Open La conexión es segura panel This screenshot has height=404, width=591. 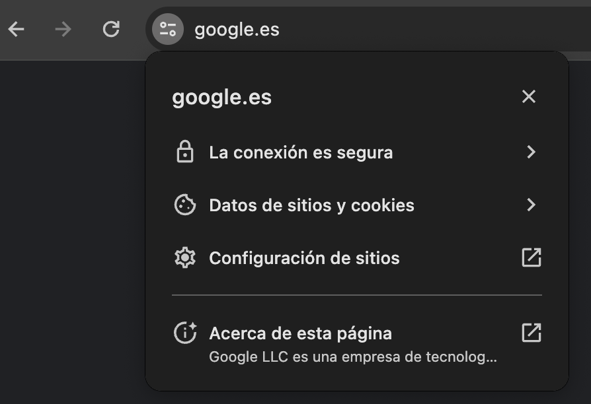tap(301, 152)
